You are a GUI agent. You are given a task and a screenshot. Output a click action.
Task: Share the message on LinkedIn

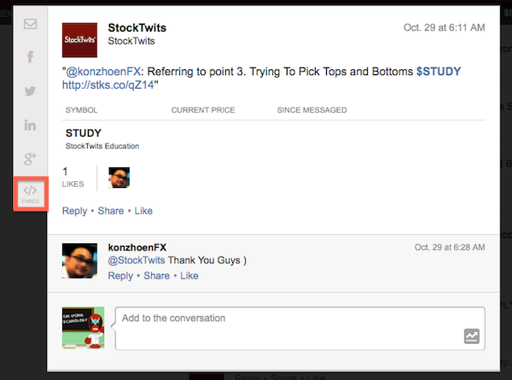pos(31,126)
